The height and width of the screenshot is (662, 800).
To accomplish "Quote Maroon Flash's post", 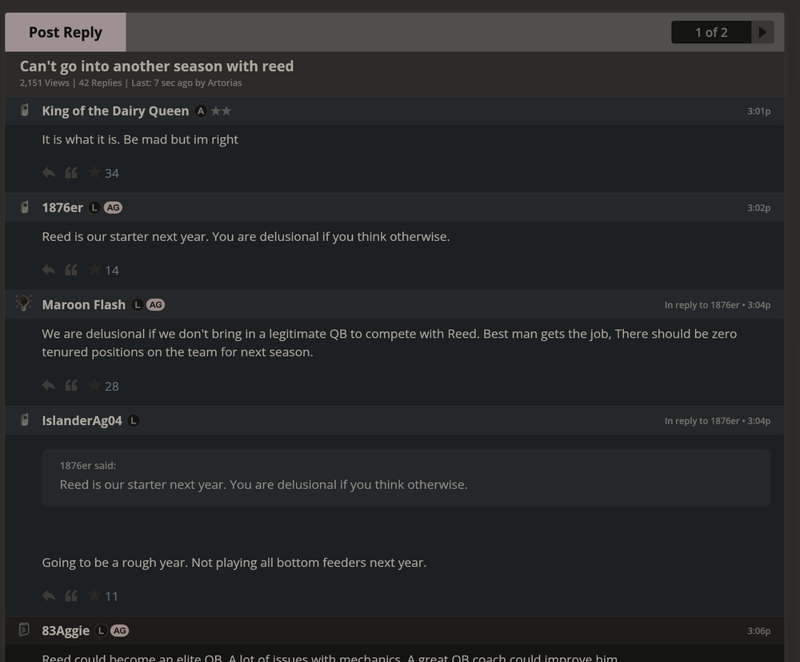I will click(x=71, y=386).
